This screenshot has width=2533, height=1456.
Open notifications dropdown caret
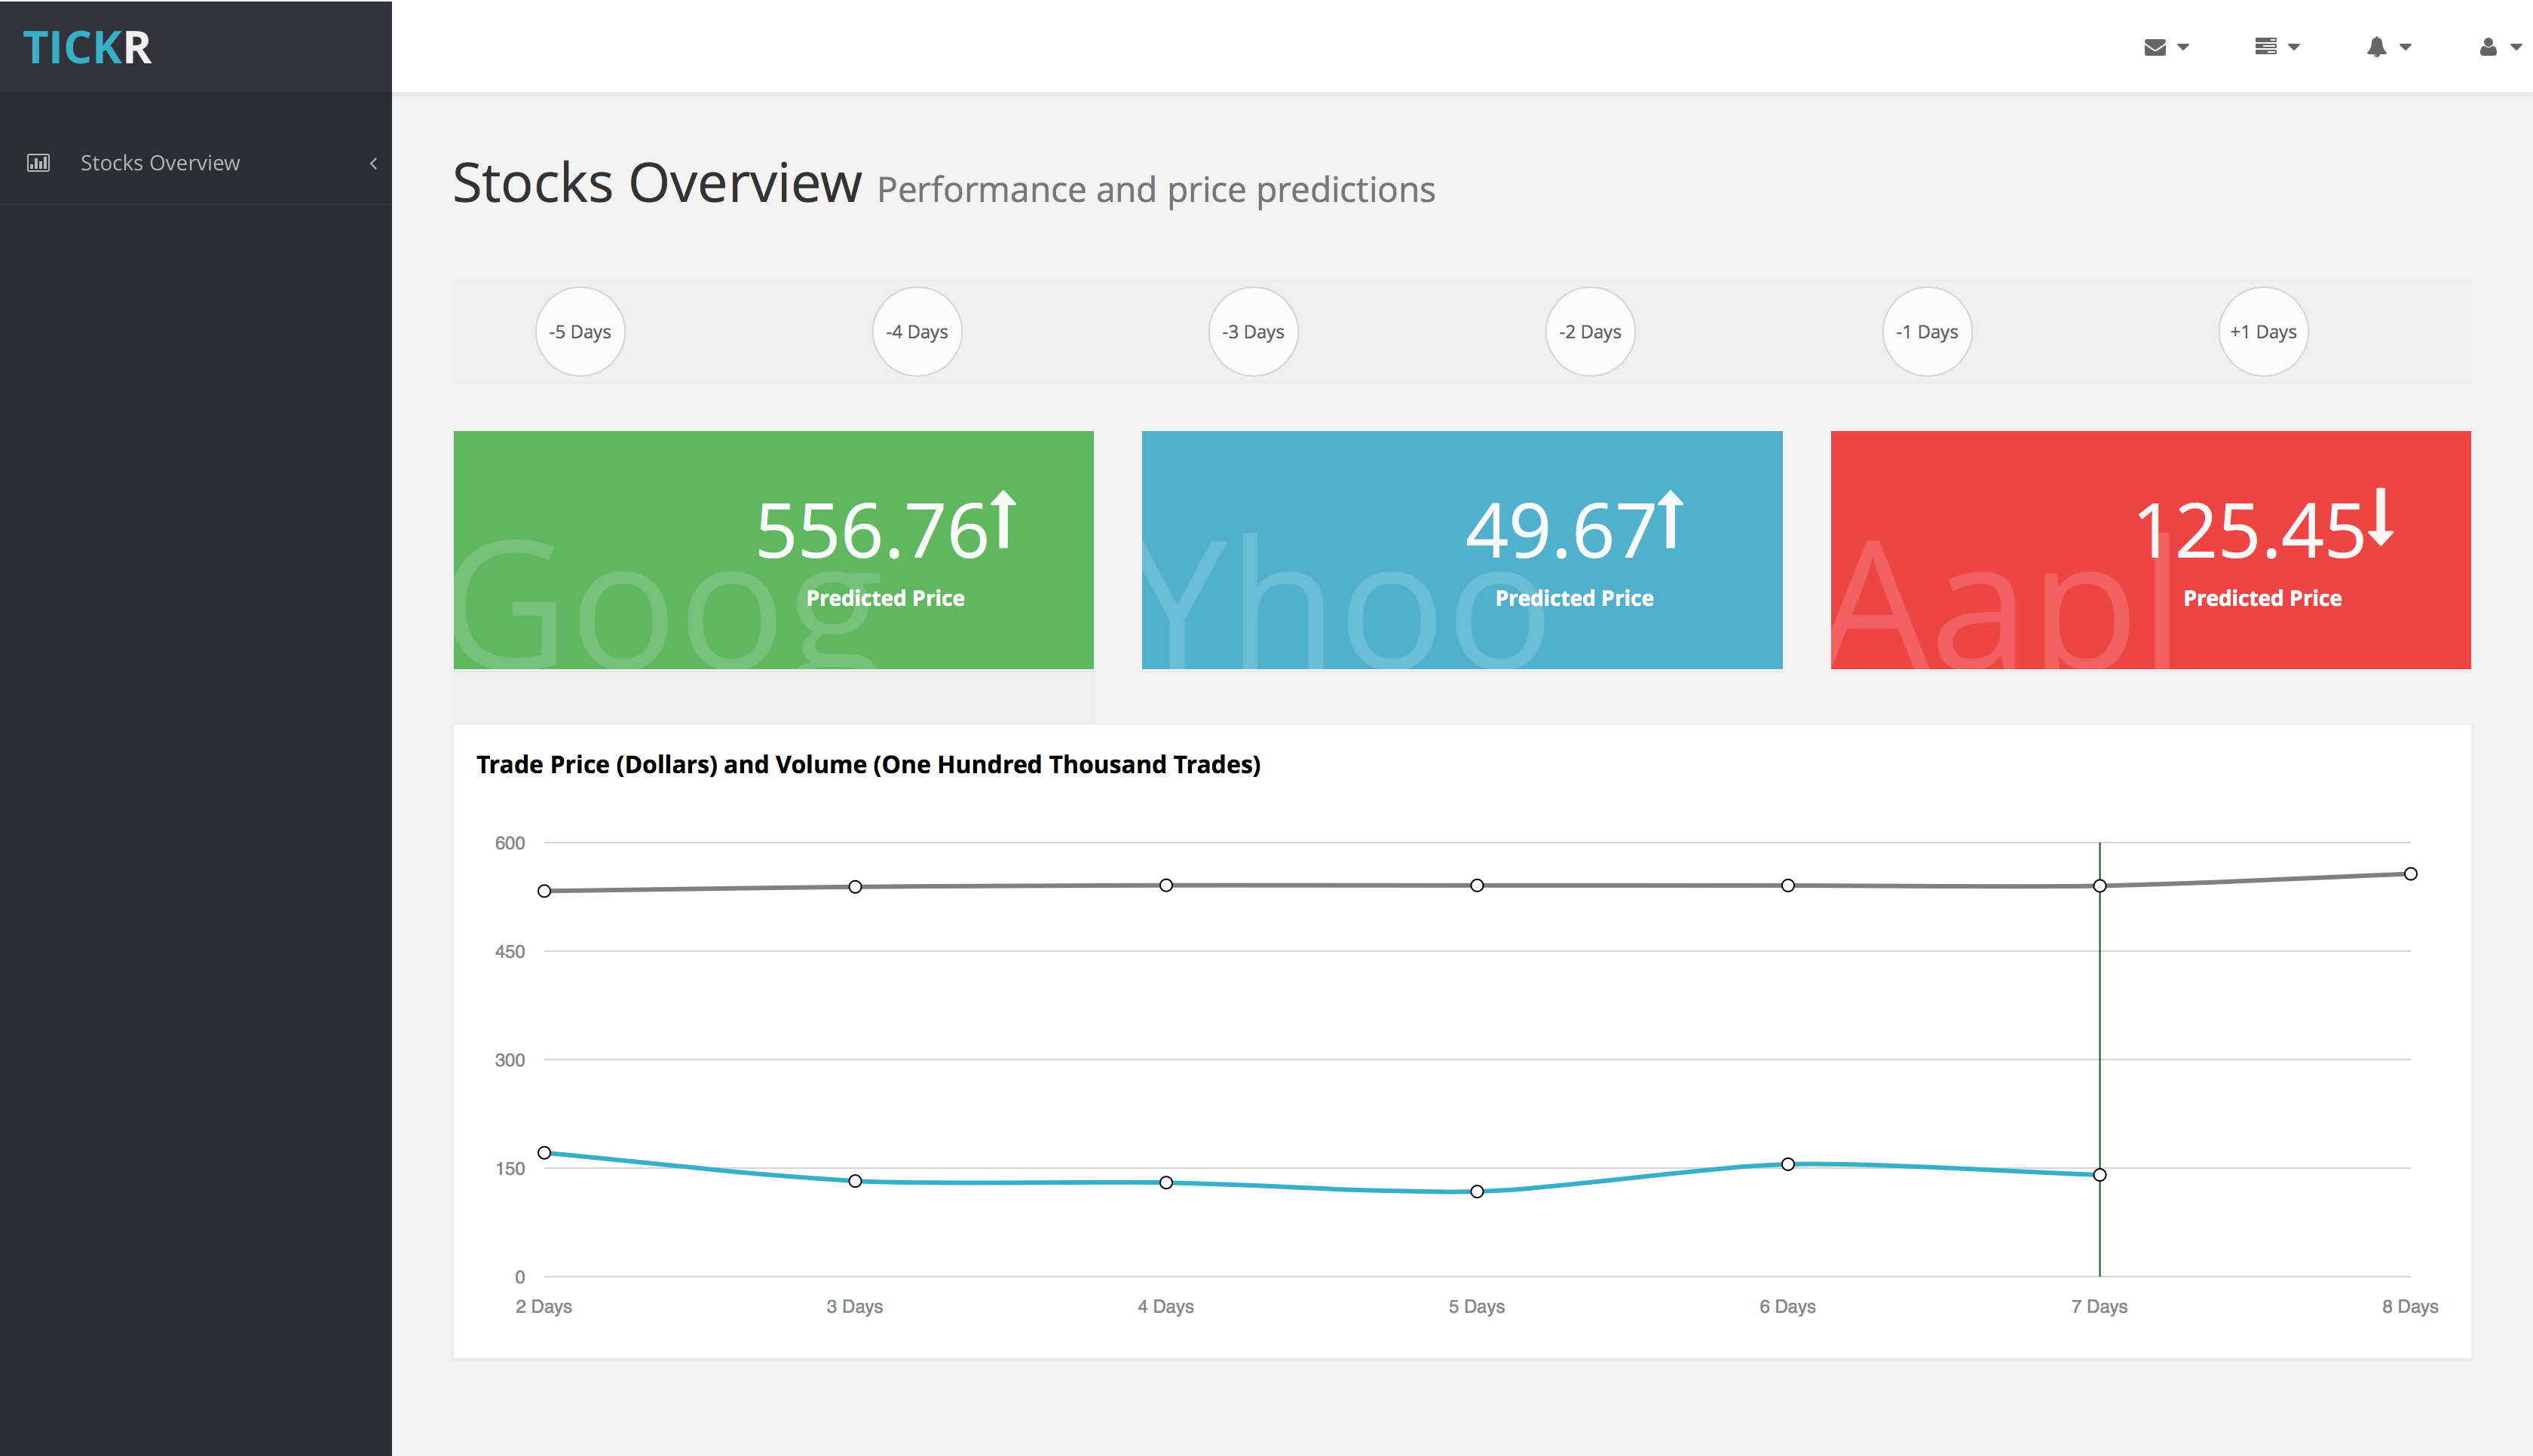point(2405,47)
